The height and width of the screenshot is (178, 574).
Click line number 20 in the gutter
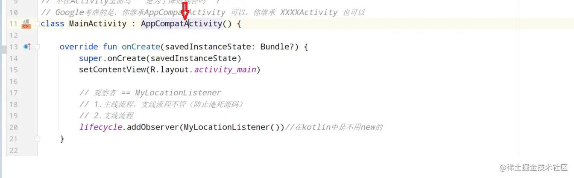pos(13,127)
